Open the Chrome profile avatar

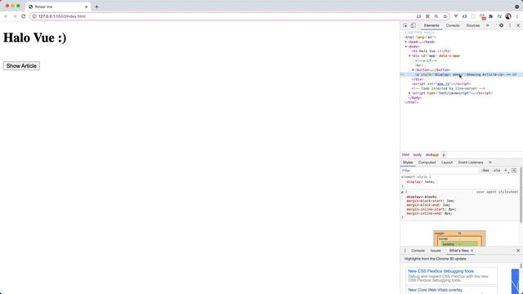coord(508,16)
